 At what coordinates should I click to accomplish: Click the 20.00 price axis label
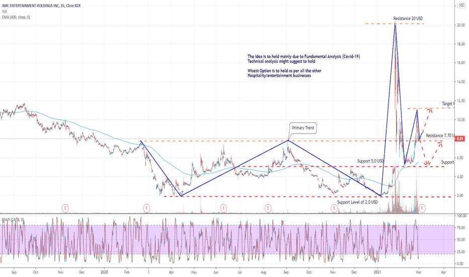(460, 25)
